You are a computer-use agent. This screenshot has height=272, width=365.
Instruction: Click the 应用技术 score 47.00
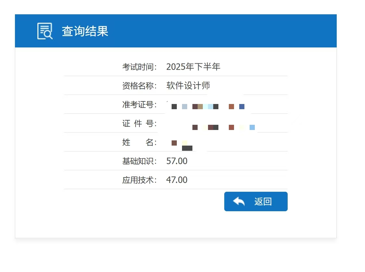coord(176,180)
